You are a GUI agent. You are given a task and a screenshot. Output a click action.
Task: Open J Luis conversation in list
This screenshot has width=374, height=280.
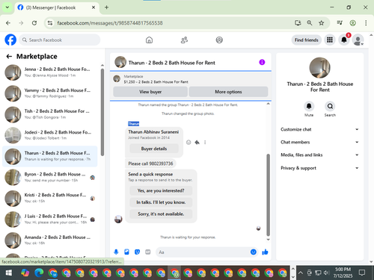coord(50,220)
